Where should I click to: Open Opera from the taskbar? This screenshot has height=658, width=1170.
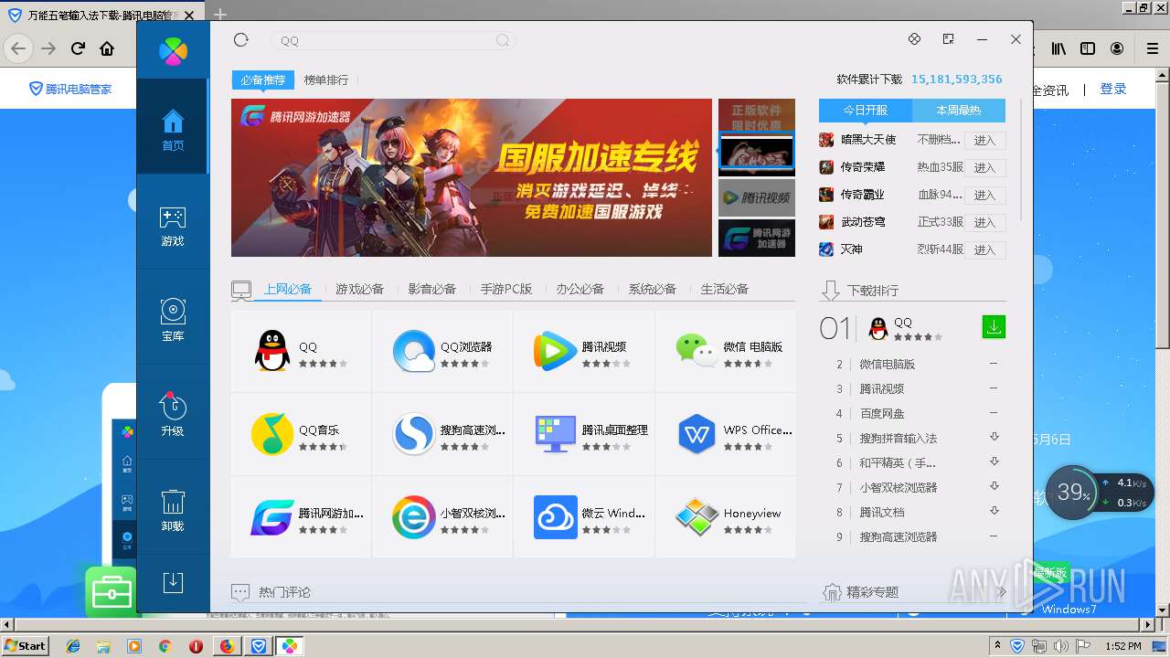196,646
